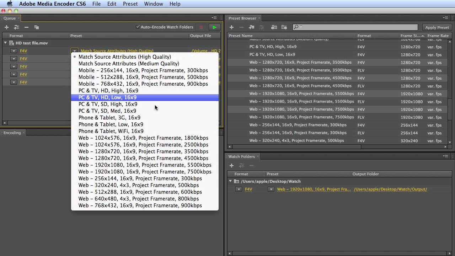Collapse HD test file.mov source tree
The width and height of the screenshot is (455, 256).
5,43
